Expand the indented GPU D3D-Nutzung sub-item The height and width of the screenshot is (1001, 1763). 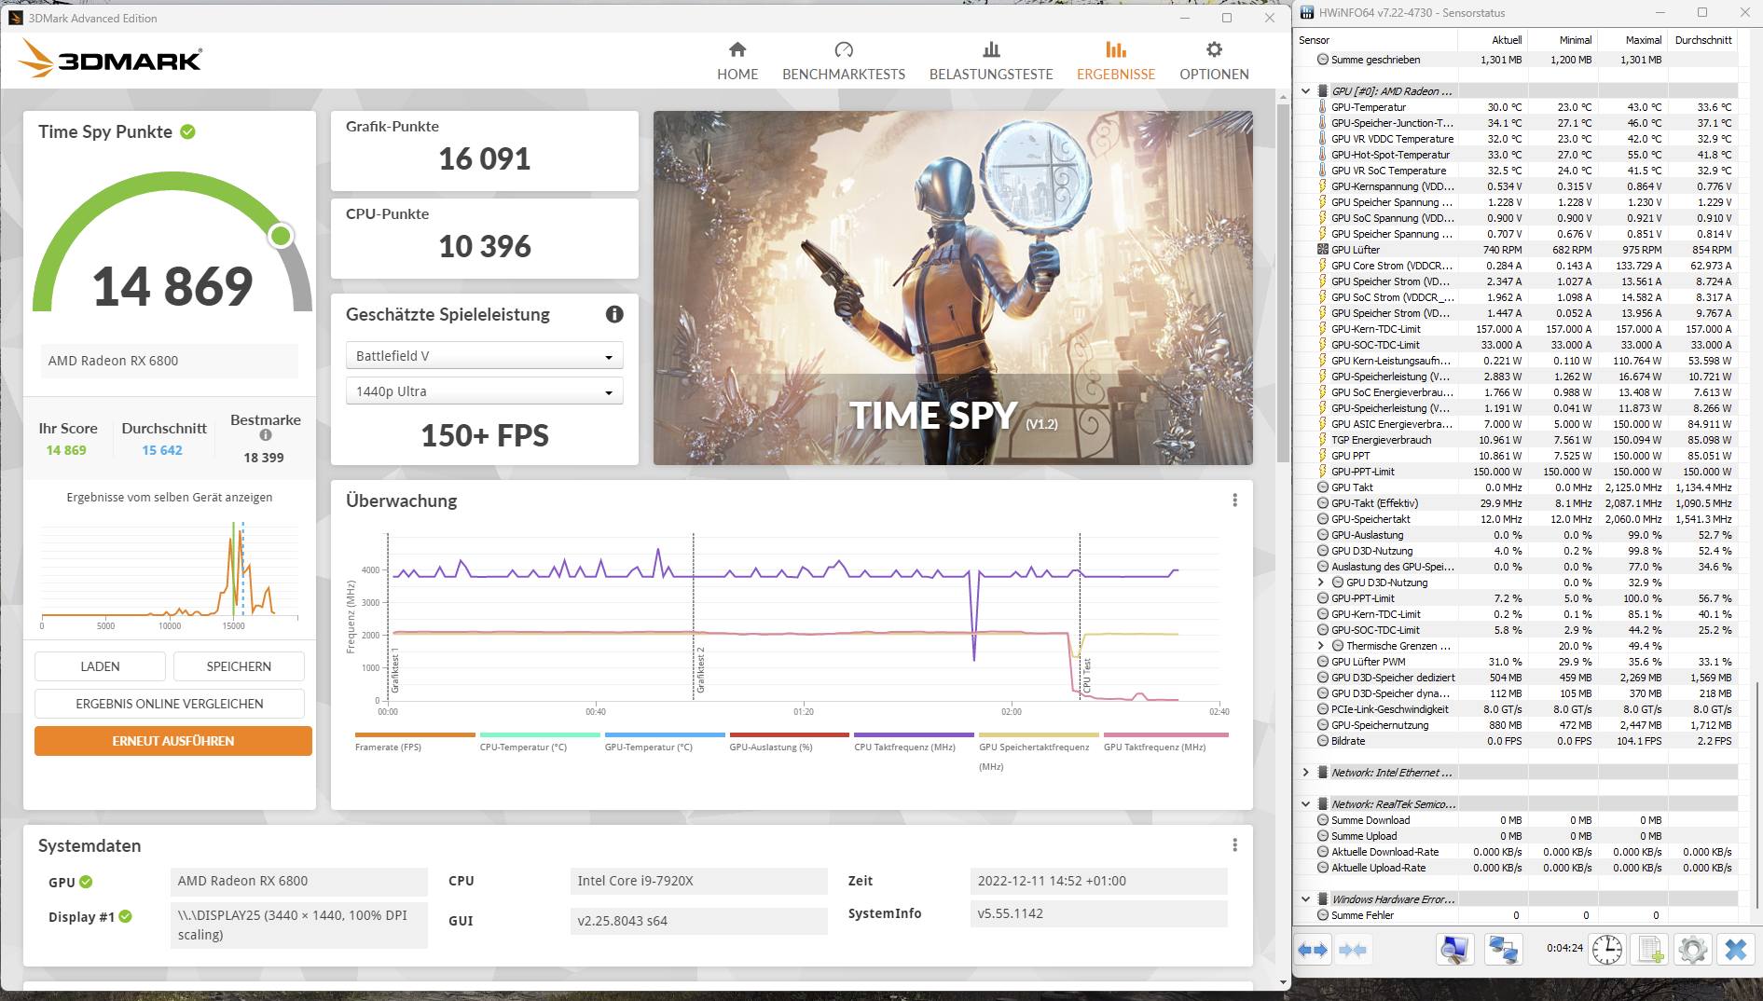coord(1320,583)
